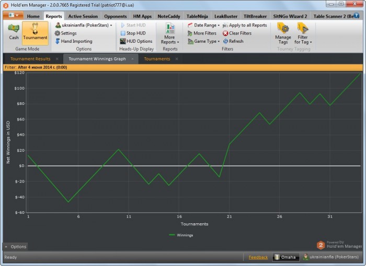Open the Opponents tab
The width and height of the screenshot is (366, 266).
pos(116,16)
